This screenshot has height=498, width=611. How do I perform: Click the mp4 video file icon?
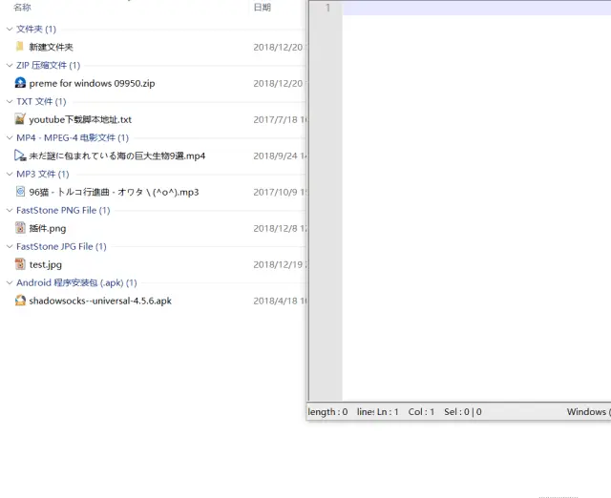20,156
